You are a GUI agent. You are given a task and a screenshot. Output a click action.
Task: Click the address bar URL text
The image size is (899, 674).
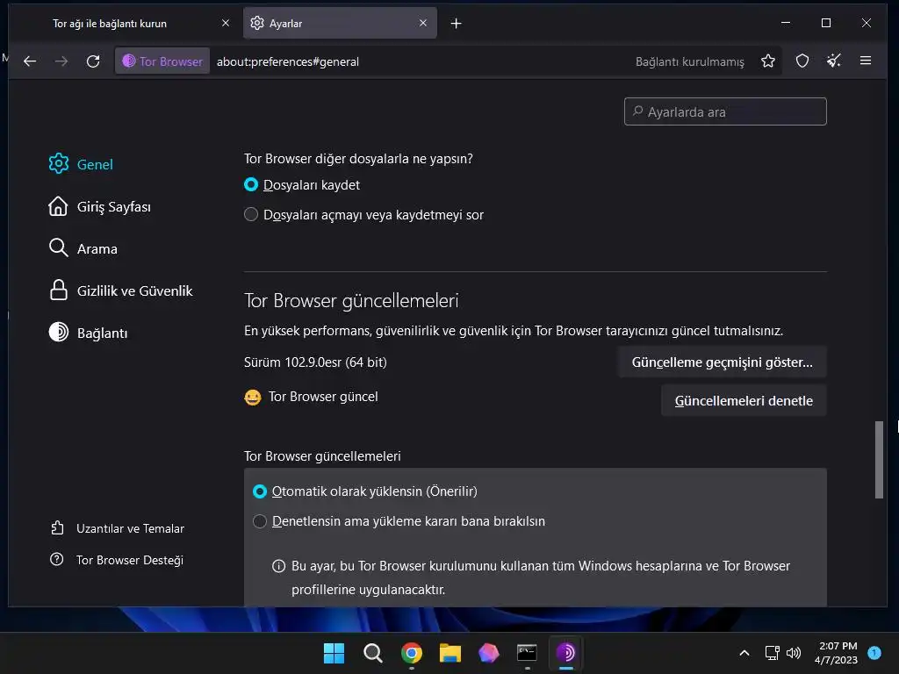pyautogui.click(x=288, y=61)
